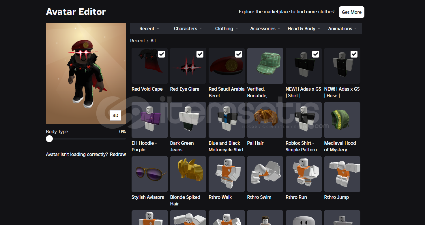This screenshot has width=425, height=225.
Task: Equip the Dark Green Jeans item
Action: click(x=188, y=120)
